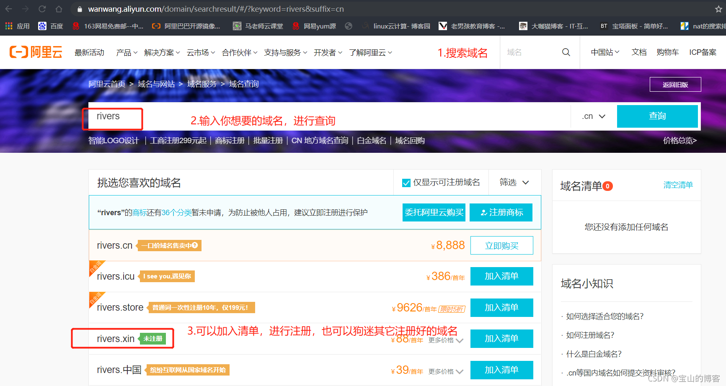This screenshot has height=386, width=726.
Task: Open the 产品 menu
Action: (x=127, y=52)
